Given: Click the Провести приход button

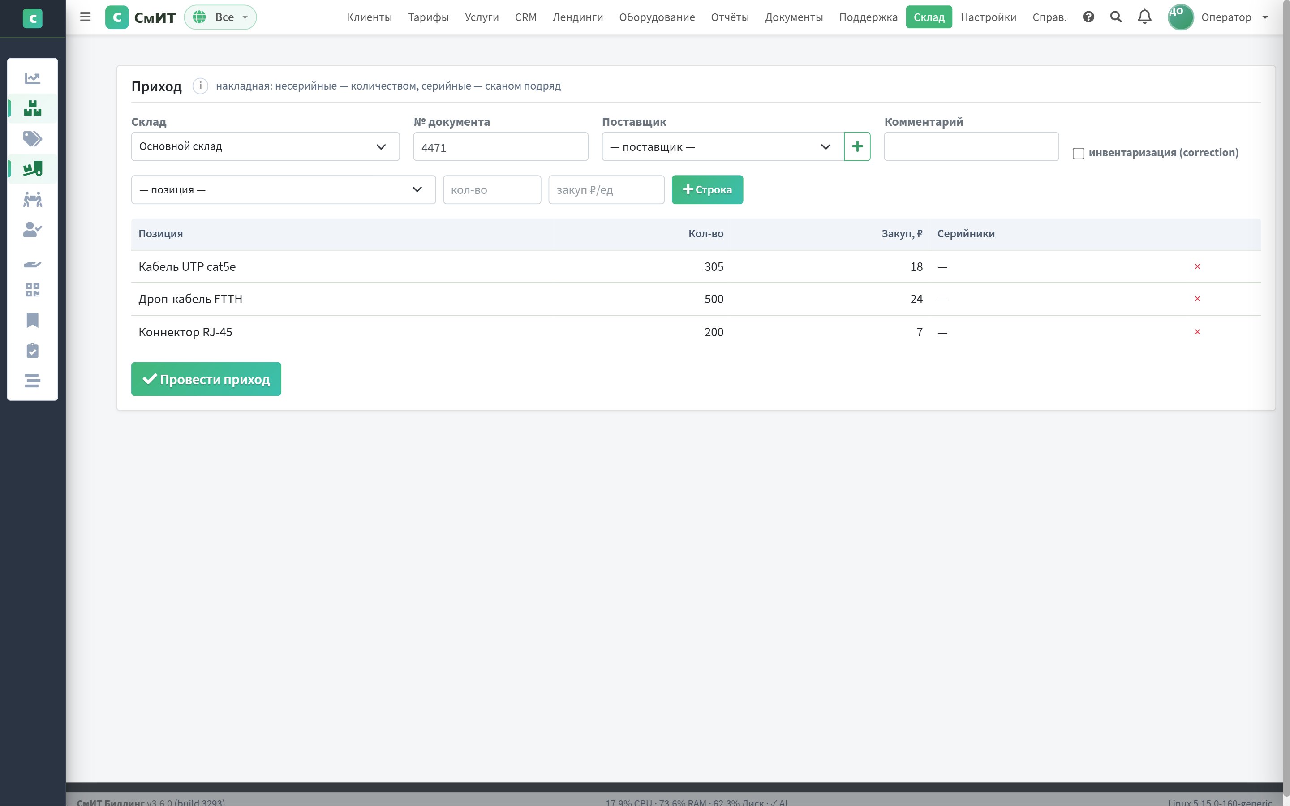Looking at the screenshot, I should coord(206,379).
